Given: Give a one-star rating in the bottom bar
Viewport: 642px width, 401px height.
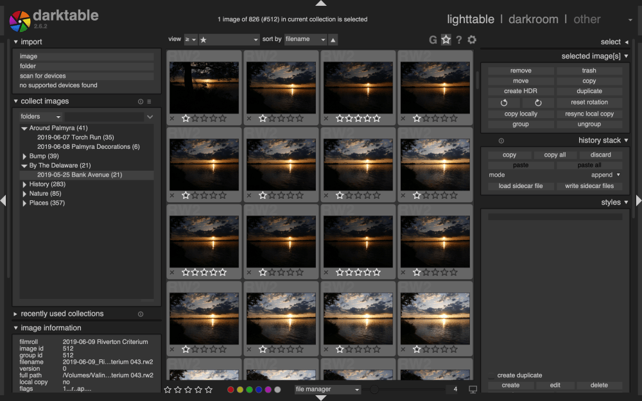Looking at the screenshot, I should (168, 389).
